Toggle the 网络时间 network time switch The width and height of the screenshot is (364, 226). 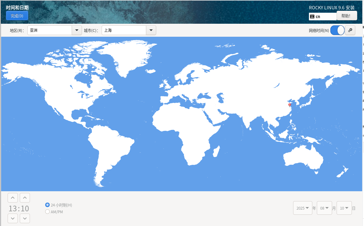click(x=337, y=30)
